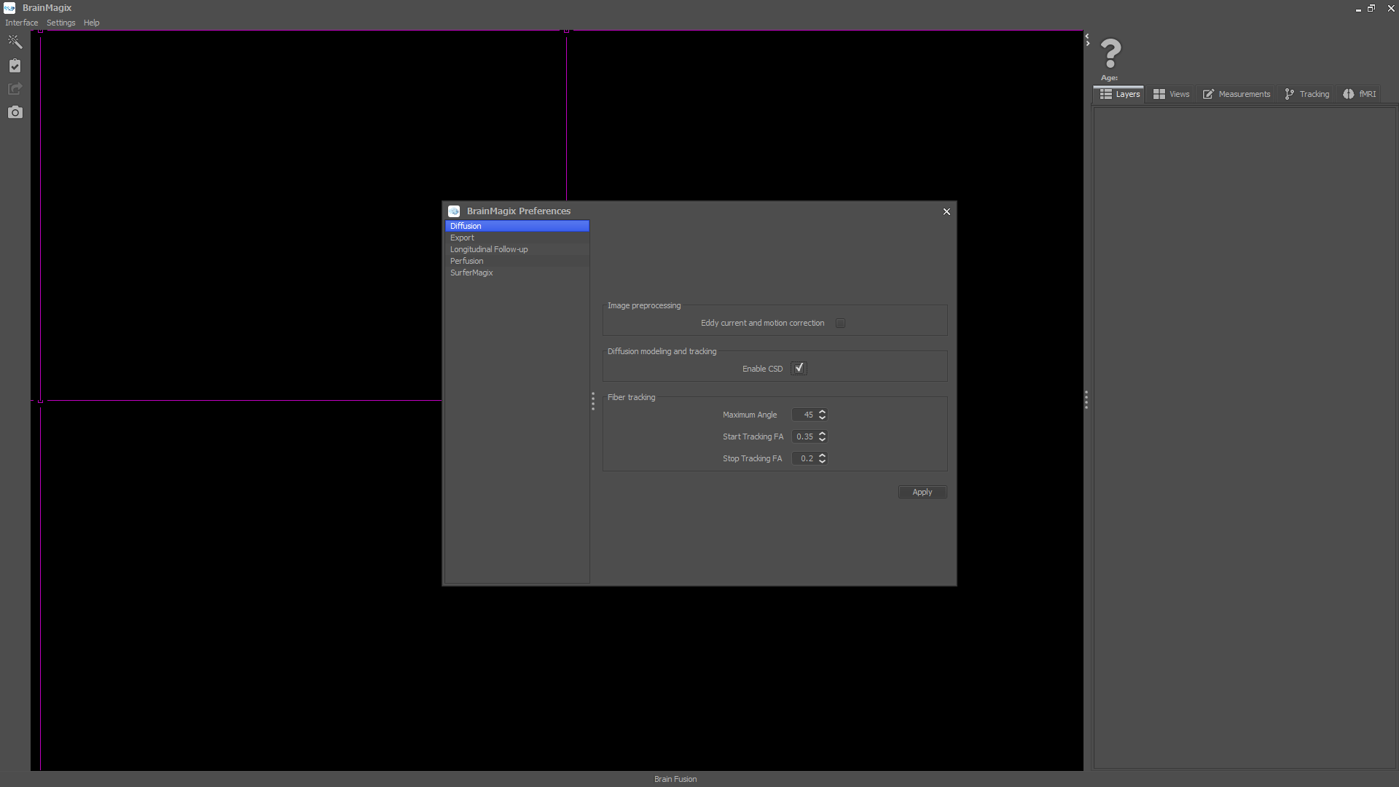
Task: Decrease Maximum Angle with down arrow
Action: pyautogui.click(x=823, y=418)
